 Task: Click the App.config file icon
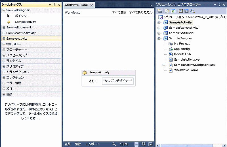coord(171,49)
